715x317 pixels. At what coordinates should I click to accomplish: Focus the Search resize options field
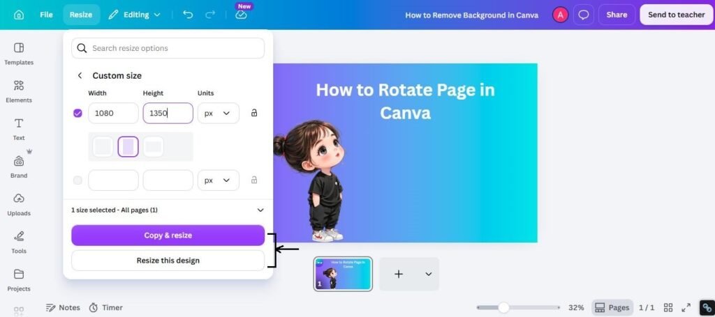[168, 48]
